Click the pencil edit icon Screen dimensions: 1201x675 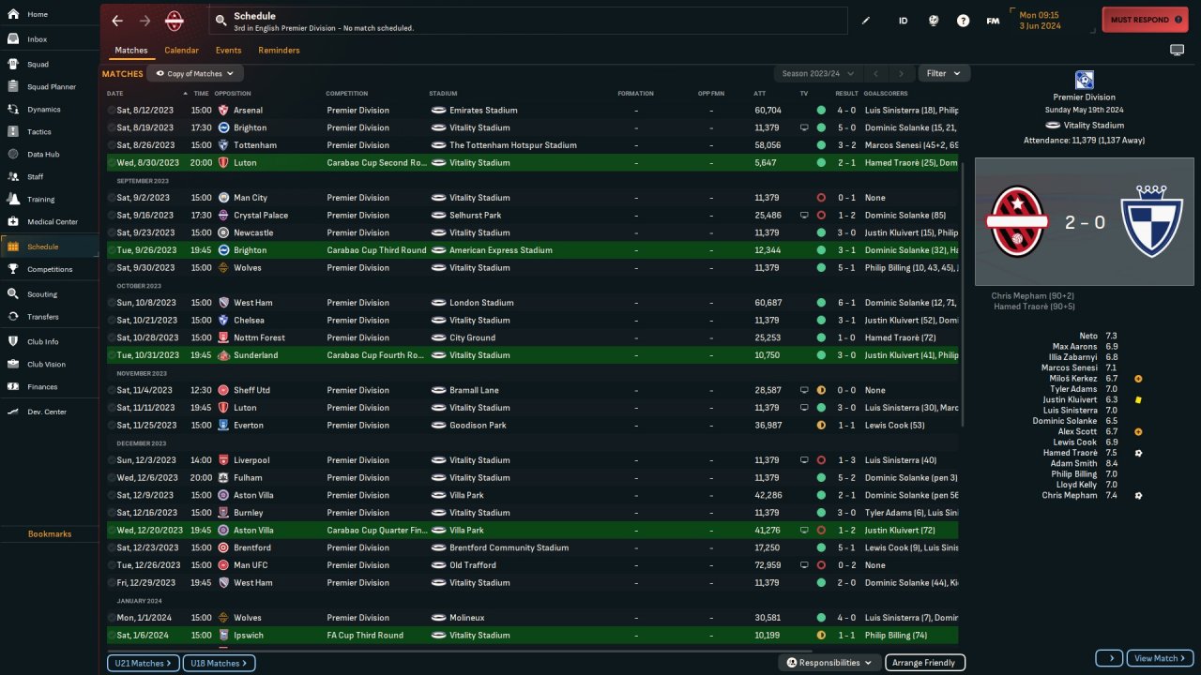(866, 21)
